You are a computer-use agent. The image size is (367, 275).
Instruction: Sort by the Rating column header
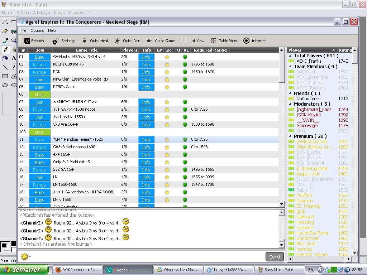click(345, 50)
